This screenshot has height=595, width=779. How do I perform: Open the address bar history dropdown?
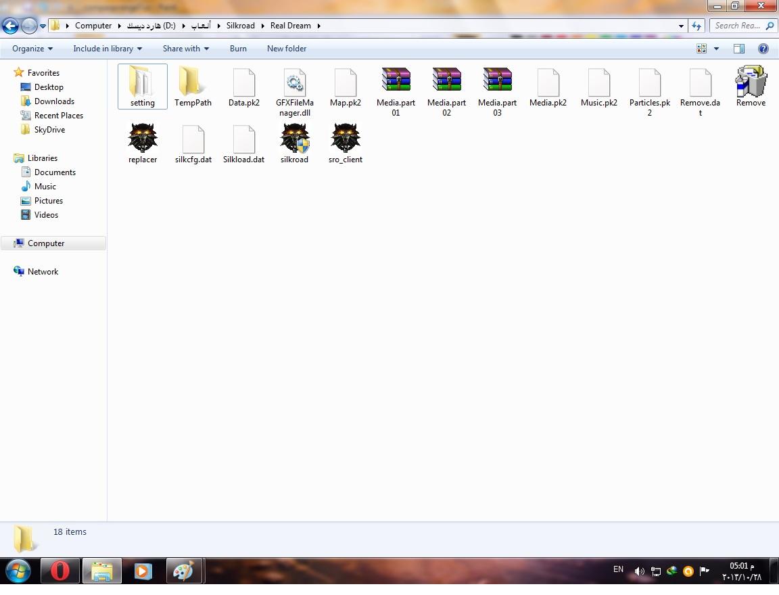(681, 26)
